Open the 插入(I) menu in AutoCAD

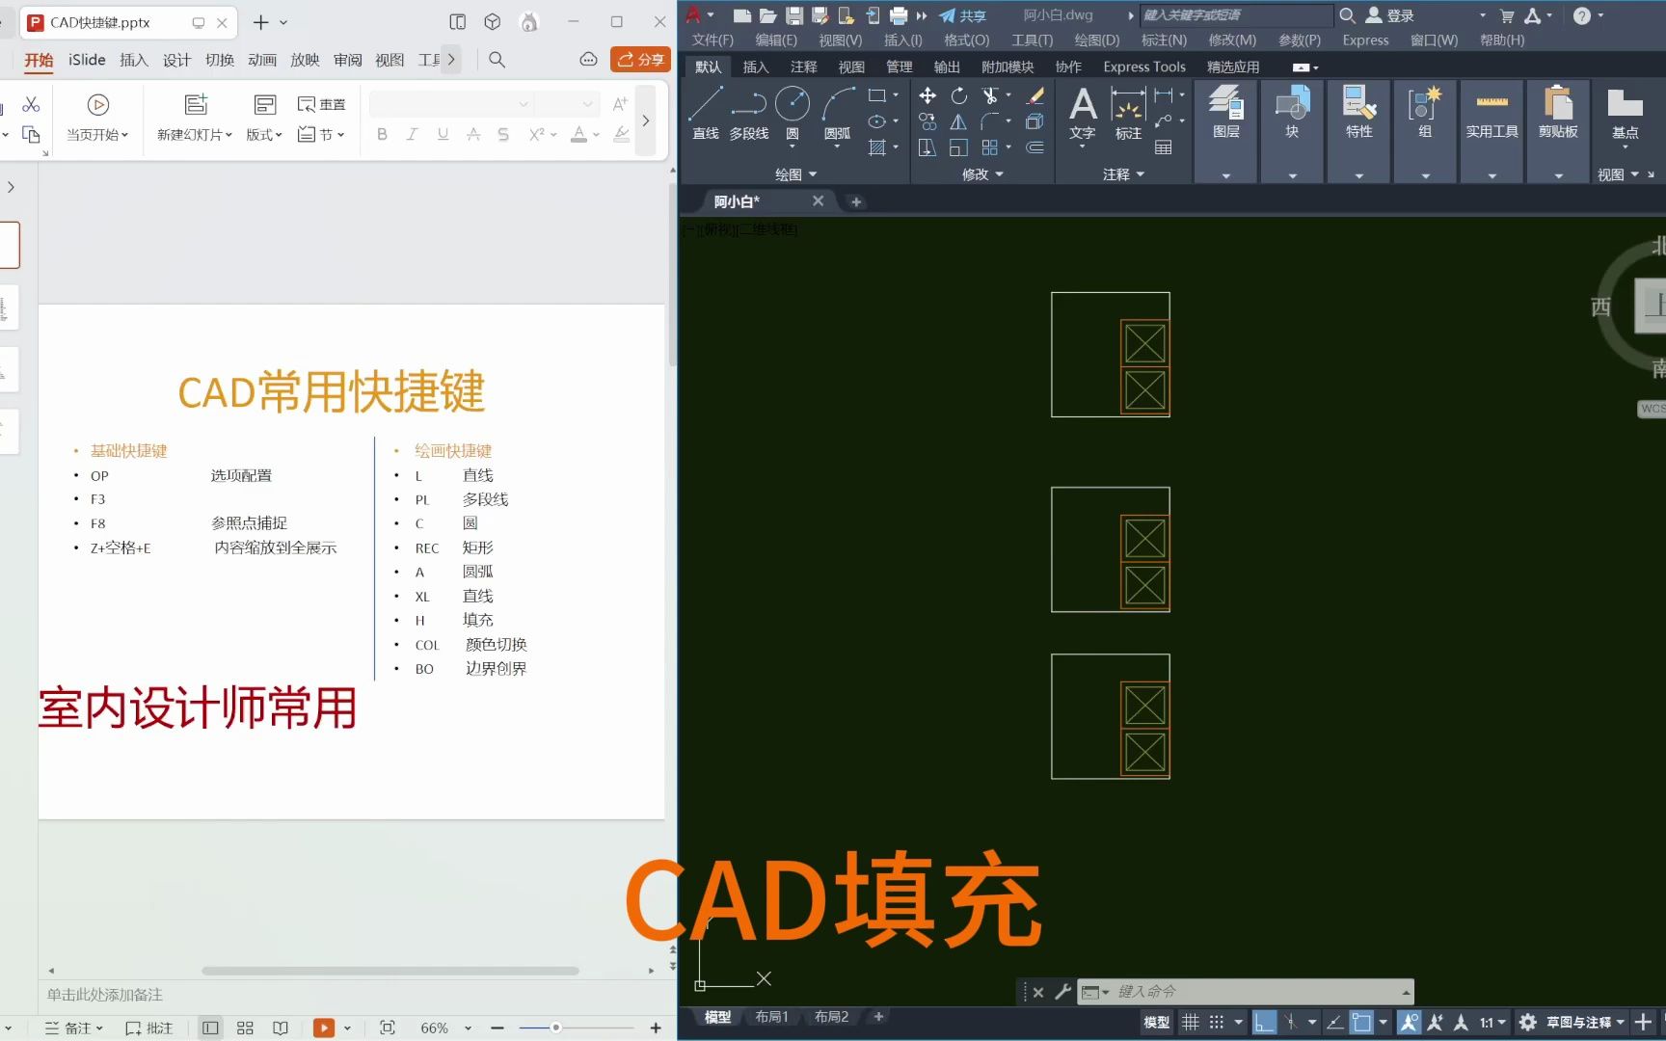[x=902, y=40]
